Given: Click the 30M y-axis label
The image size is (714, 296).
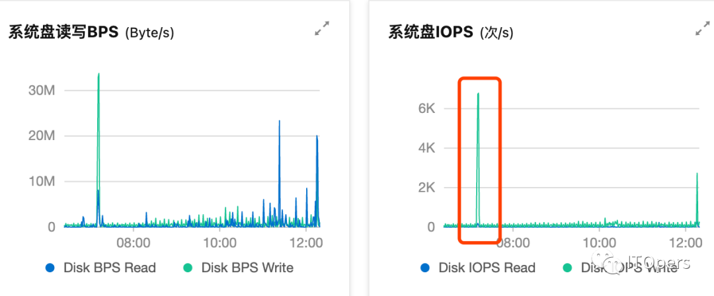Looking at the screenshot, I should (x=41, y=91).
